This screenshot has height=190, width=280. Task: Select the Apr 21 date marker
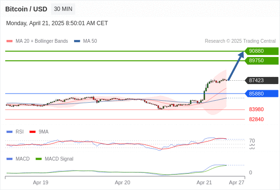[204, 182]
